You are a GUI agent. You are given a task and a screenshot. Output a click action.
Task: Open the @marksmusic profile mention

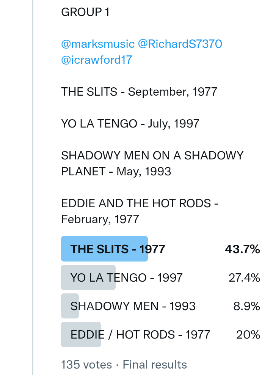(x=97, y=44)
